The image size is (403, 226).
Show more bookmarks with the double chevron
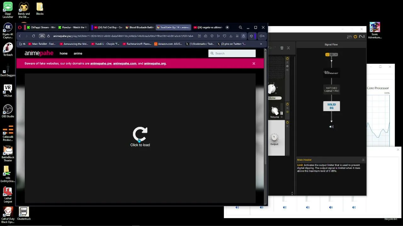click(x=261, y=44)
